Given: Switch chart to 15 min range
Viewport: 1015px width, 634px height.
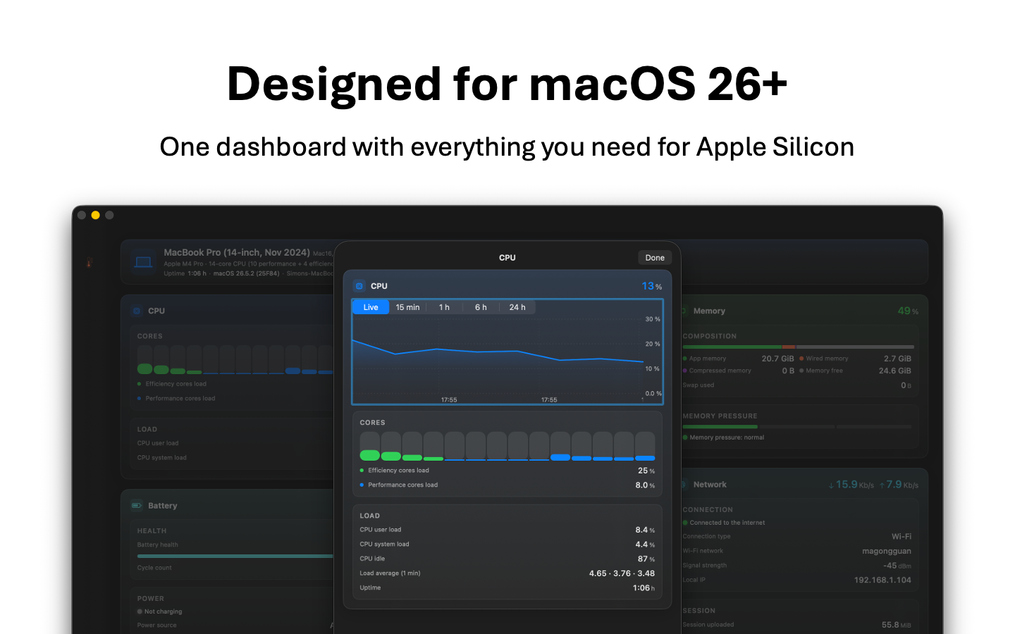Looking at the screenshot, I should (x=407, y=307).
